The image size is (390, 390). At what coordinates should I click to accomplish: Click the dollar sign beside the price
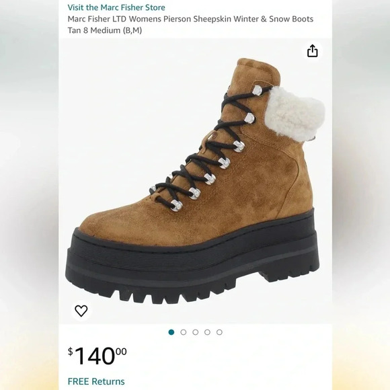[71, 352]
